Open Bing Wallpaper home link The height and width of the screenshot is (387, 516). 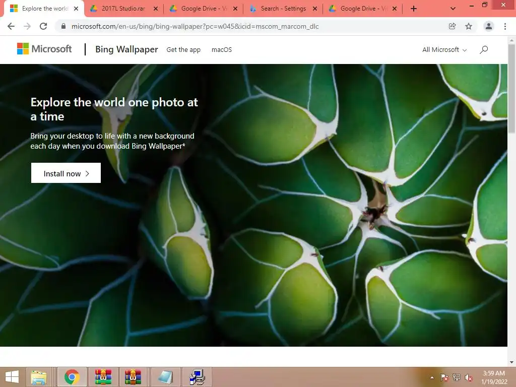click(x=126, y=49)
